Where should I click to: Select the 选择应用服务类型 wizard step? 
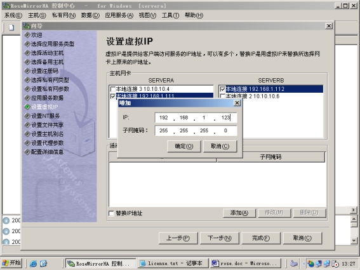[x=53, y=44]
